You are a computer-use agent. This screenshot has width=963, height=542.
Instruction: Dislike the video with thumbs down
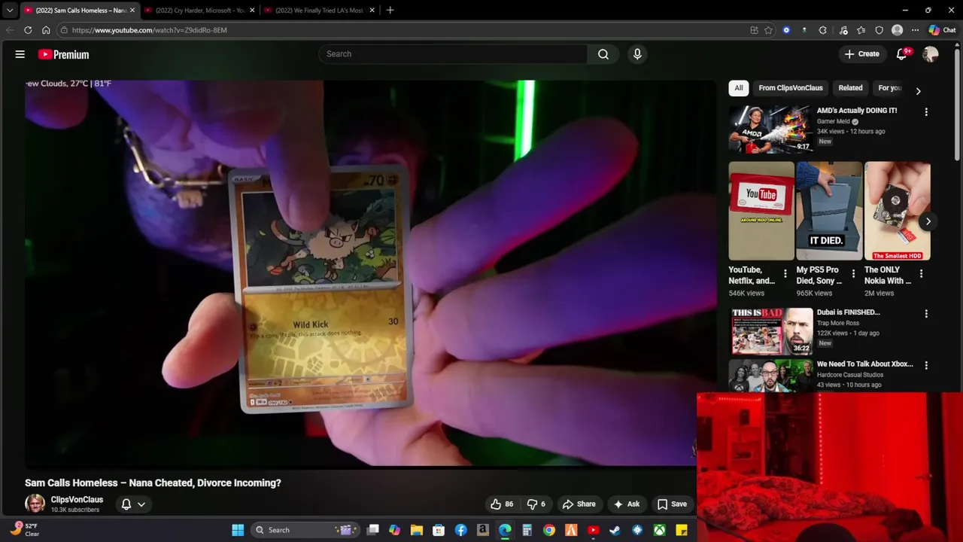click(536, 504)
